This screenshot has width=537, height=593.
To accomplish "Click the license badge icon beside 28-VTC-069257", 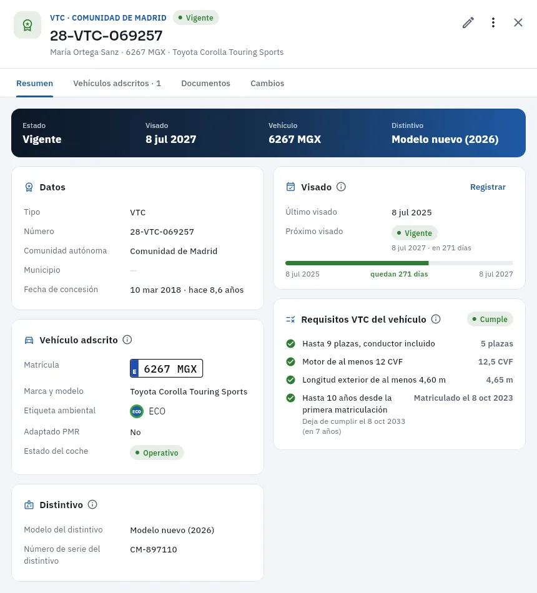I will pos(27,25).
